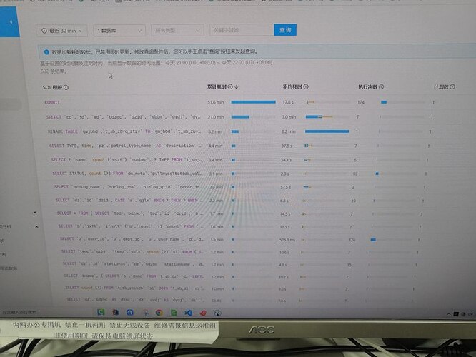Click the 21.0 min cumulative time value
476x357 pixels.
216,117
